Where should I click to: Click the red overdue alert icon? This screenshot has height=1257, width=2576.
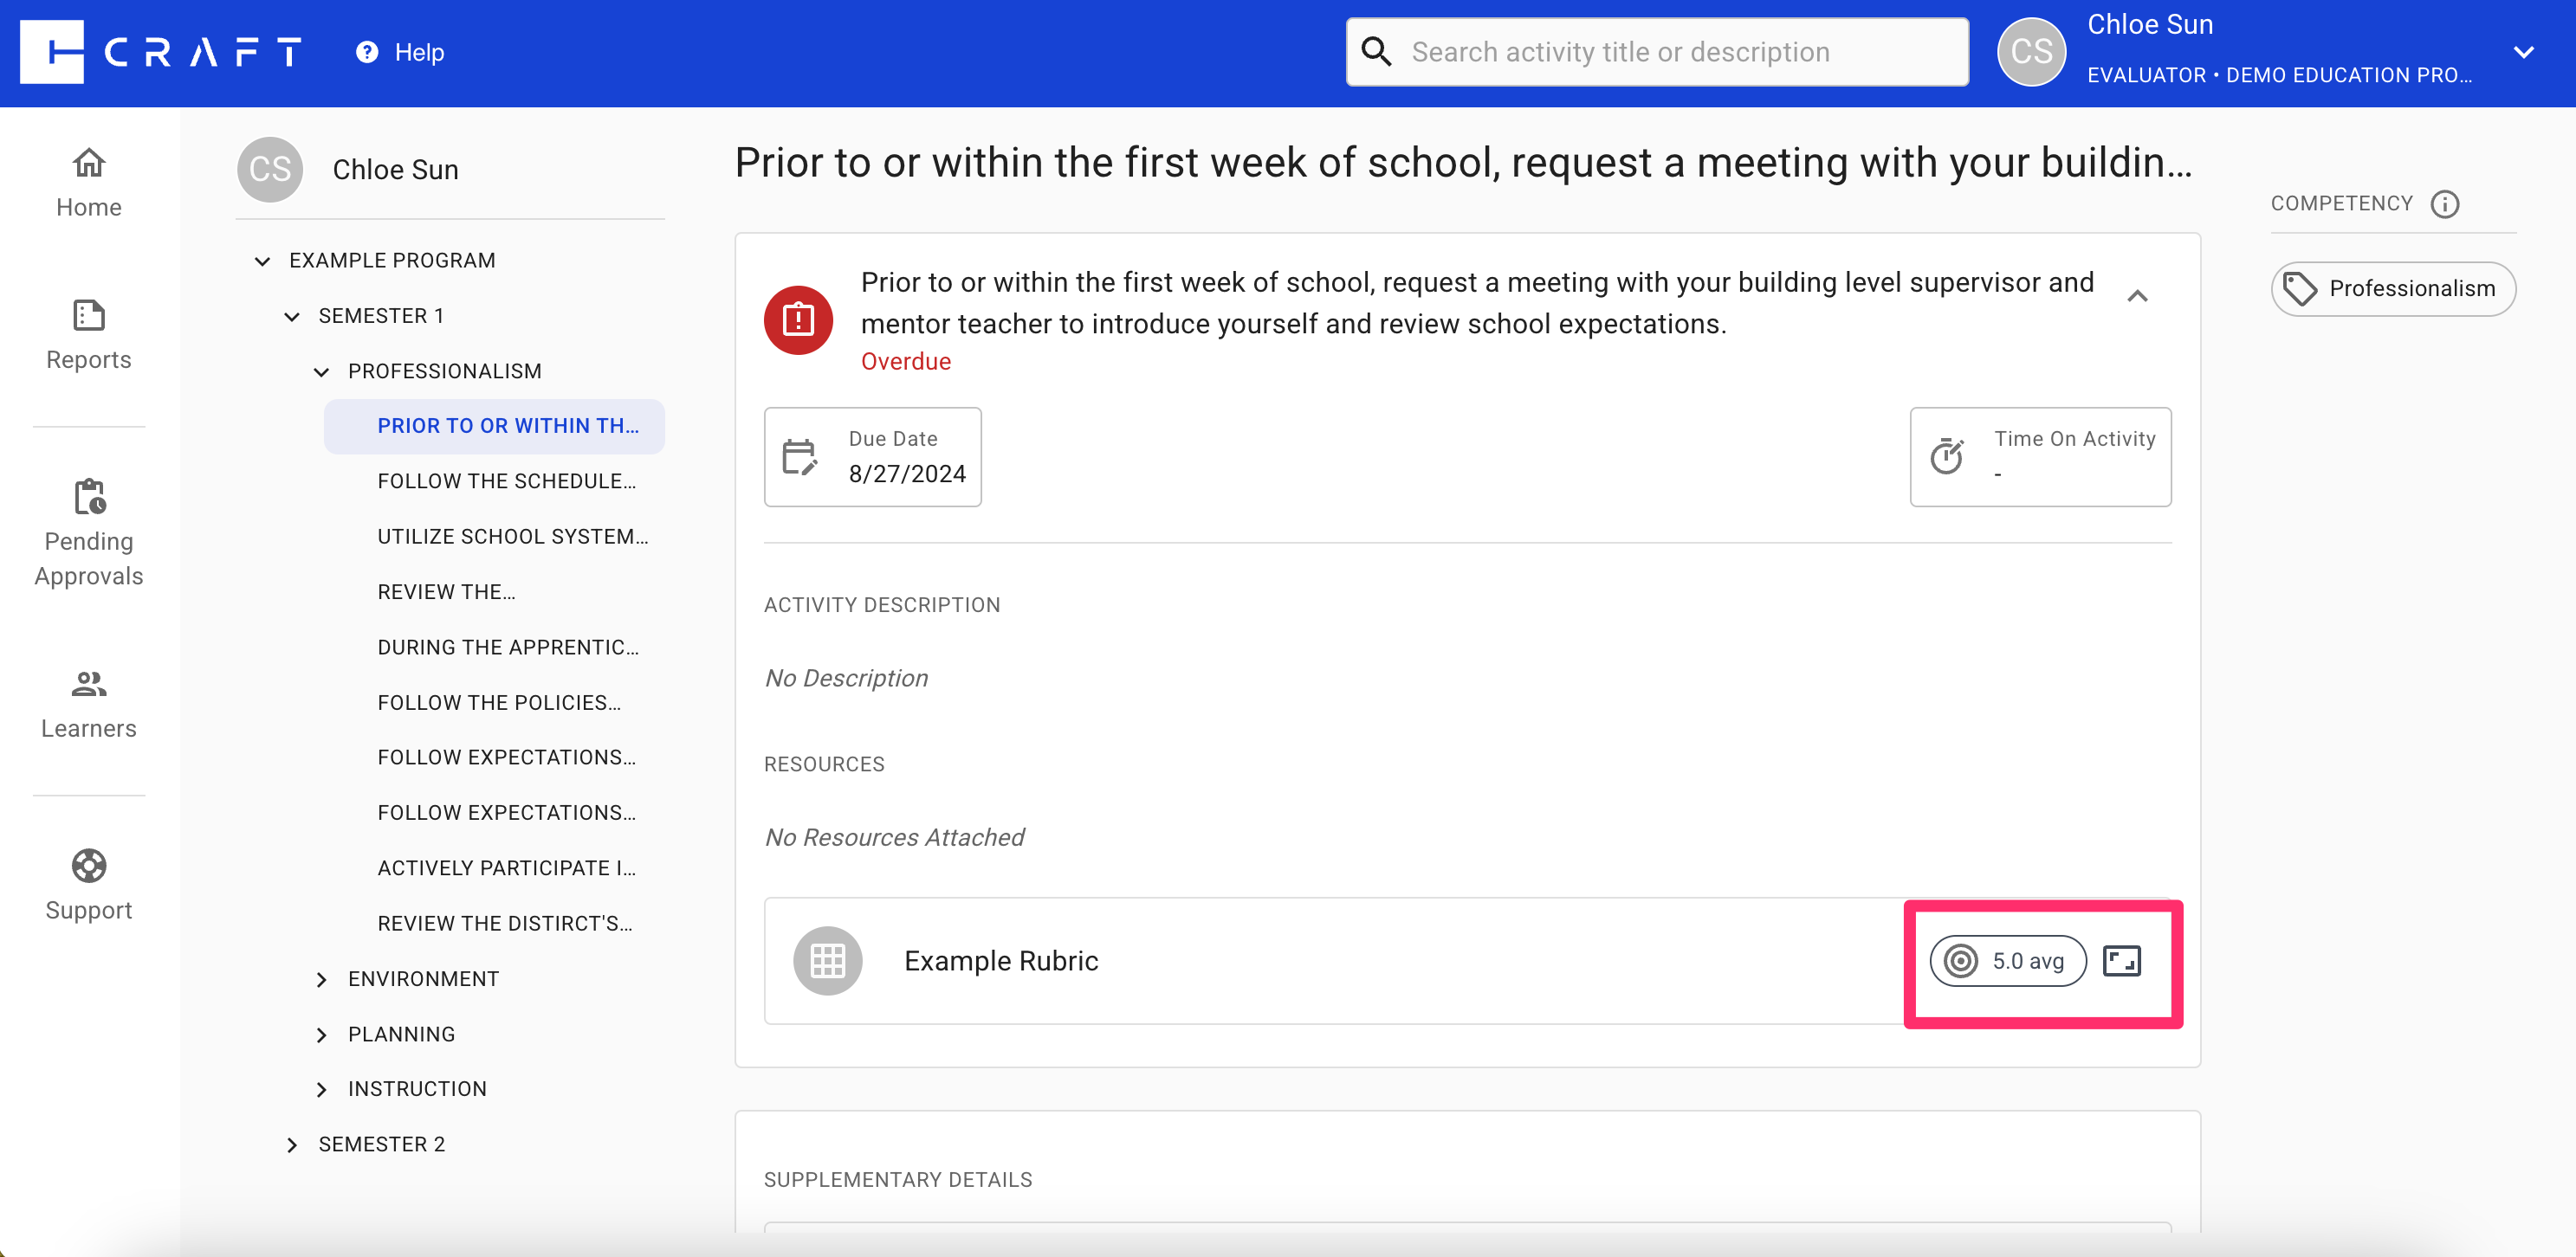coord(797,319)
